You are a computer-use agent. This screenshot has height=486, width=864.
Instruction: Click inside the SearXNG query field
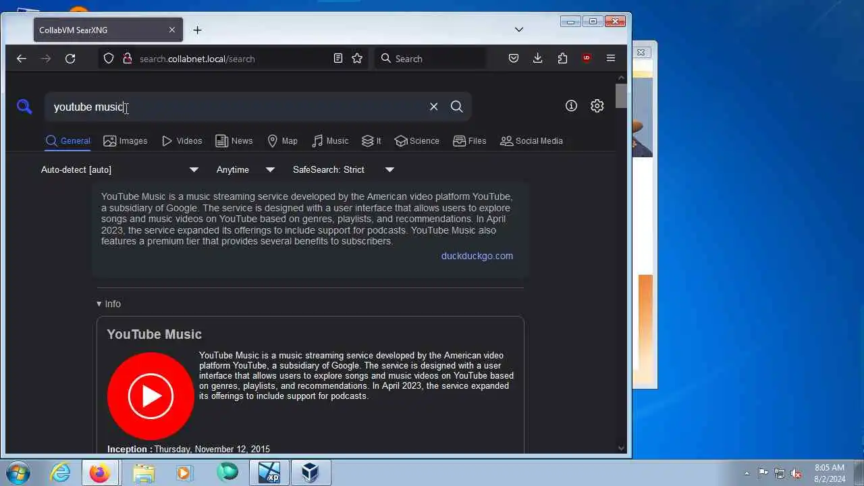236,107
